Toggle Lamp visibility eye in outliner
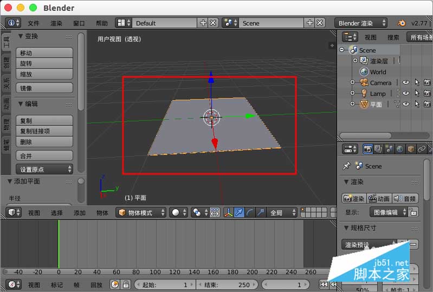This screenshot has width=433, height=292. coord(406,93)
